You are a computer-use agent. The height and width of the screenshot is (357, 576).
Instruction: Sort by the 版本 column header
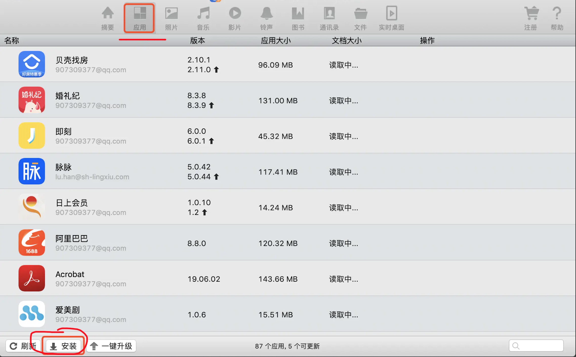pyautogui.click(x=197, y=40)
